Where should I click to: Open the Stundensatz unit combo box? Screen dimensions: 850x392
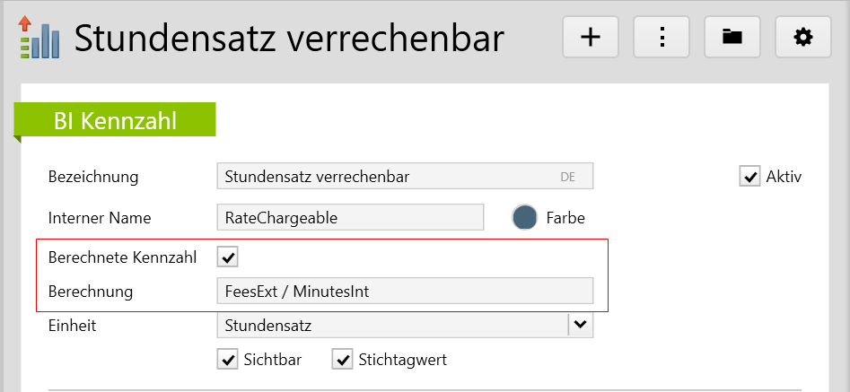pos(392,325)
